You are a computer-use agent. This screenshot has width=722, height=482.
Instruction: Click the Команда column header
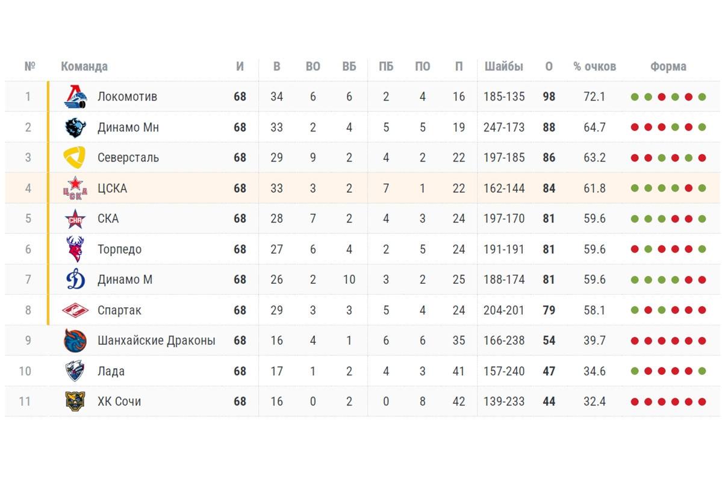pos(84,67)
